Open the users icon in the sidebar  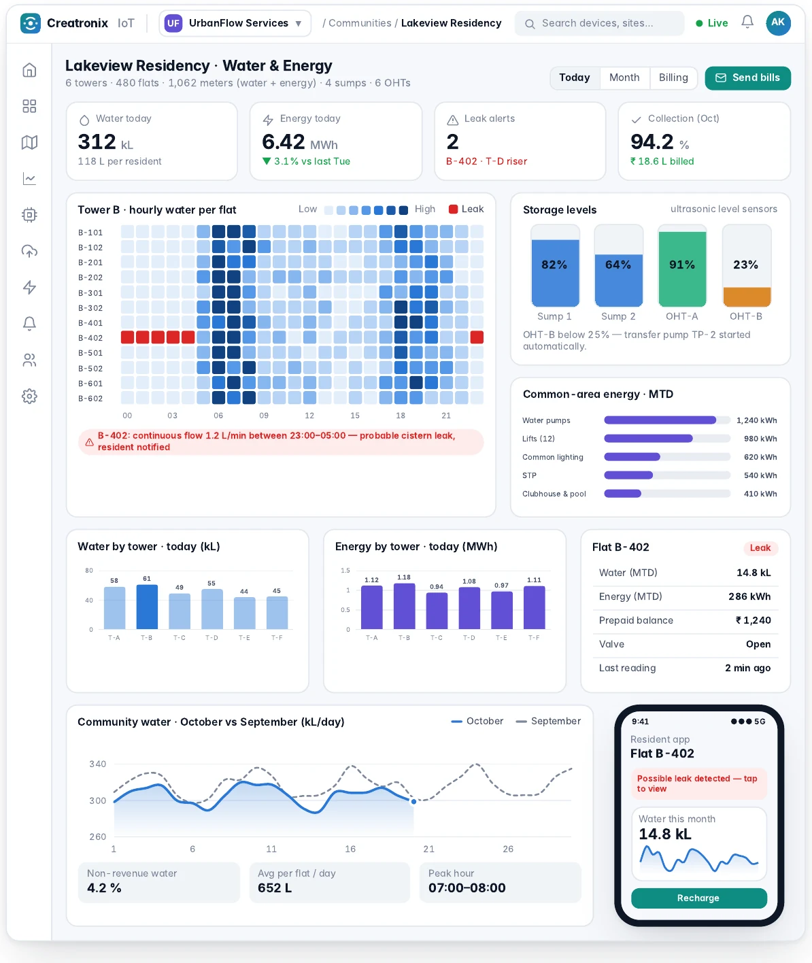click(x=29, y=360)
